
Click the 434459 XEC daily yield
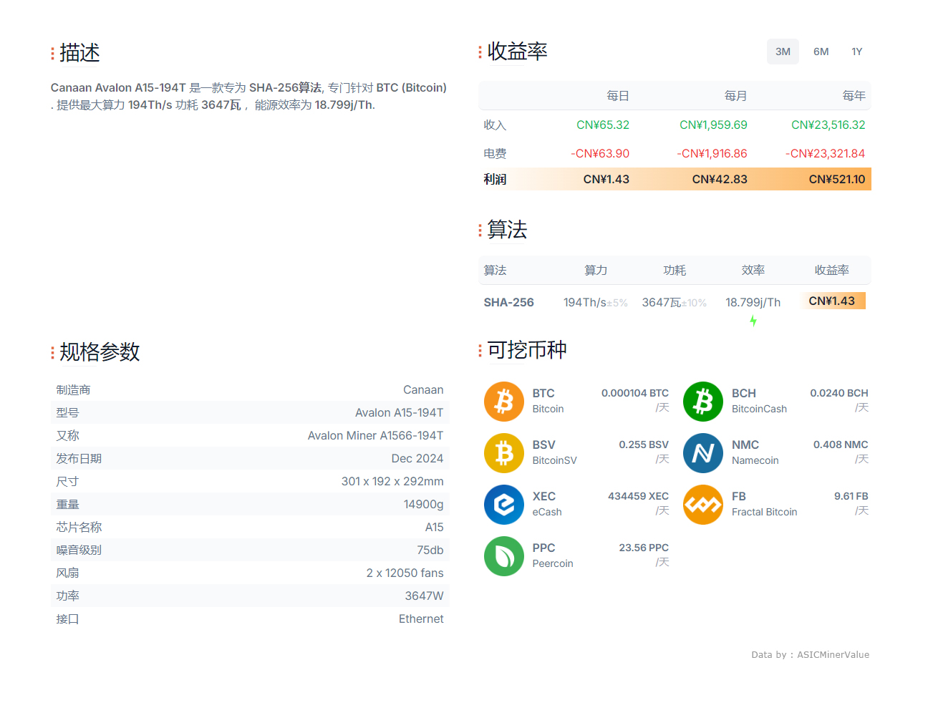639,496
